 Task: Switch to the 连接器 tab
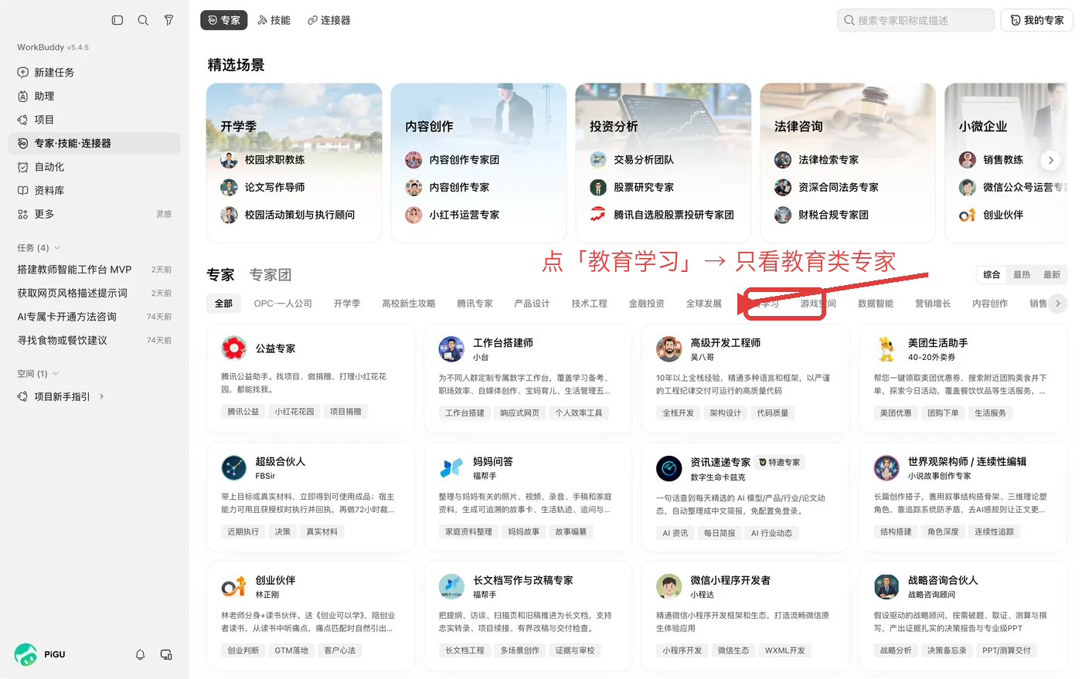point(329,20)
